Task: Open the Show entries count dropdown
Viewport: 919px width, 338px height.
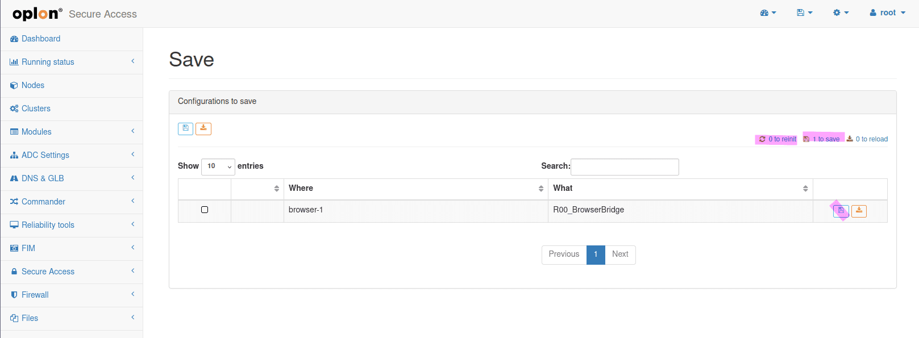Action: pyautogui.click(x=218, y=166)
